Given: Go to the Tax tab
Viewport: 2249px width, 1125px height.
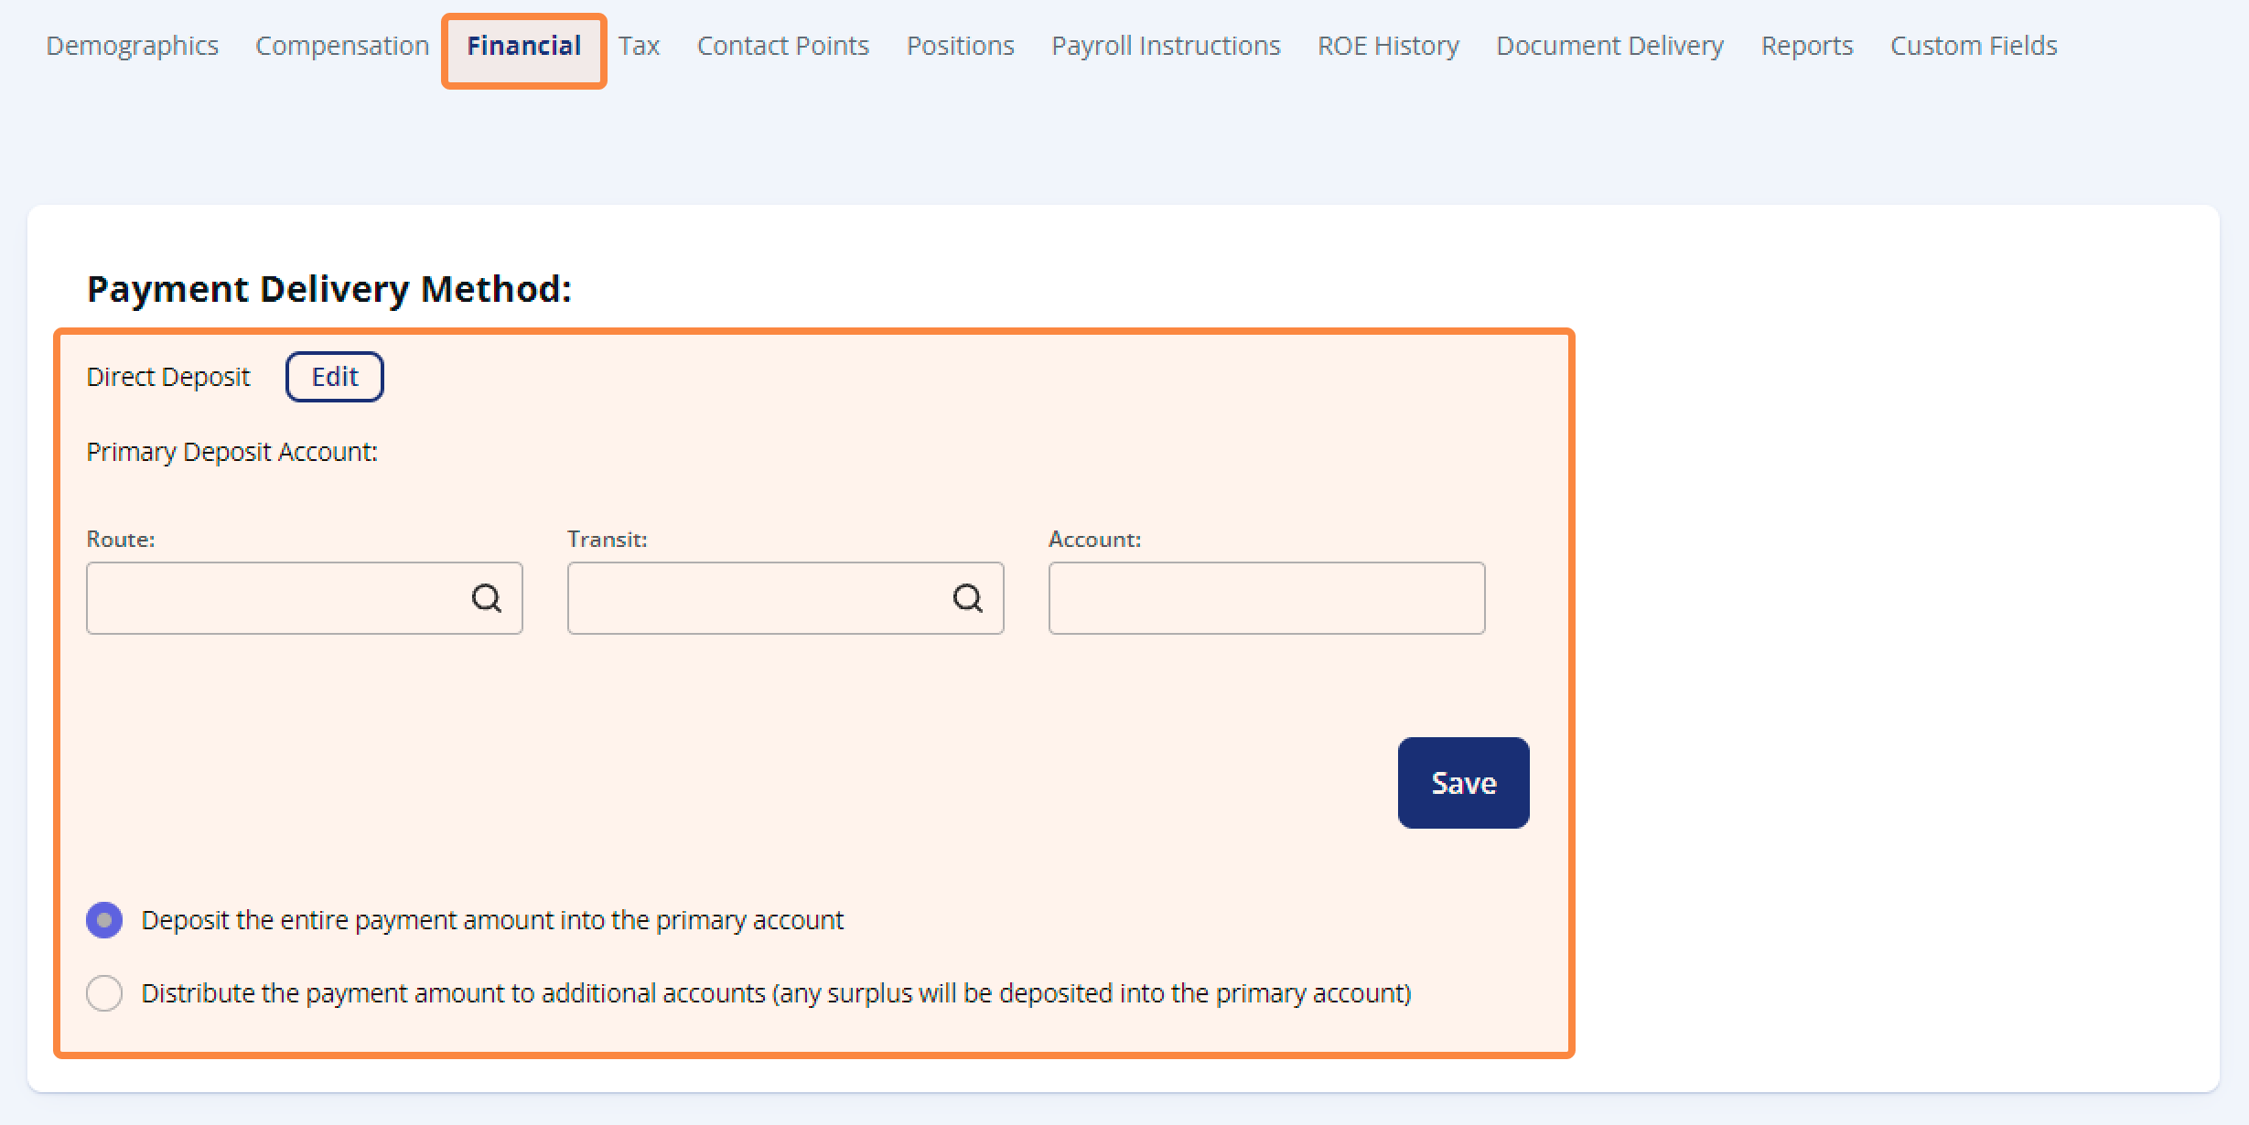Looking at the screenshot, I should pyautogui.click(x=639, y=46).
